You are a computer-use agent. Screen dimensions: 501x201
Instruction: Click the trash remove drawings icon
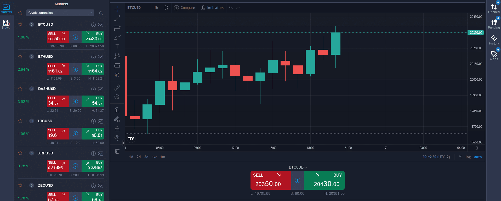(x=117, y=151)
